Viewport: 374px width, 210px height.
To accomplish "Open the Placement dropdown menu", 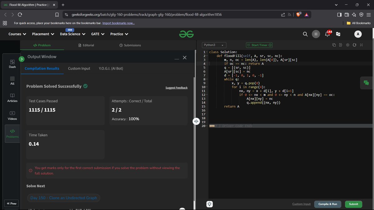I will click(43, 34).
